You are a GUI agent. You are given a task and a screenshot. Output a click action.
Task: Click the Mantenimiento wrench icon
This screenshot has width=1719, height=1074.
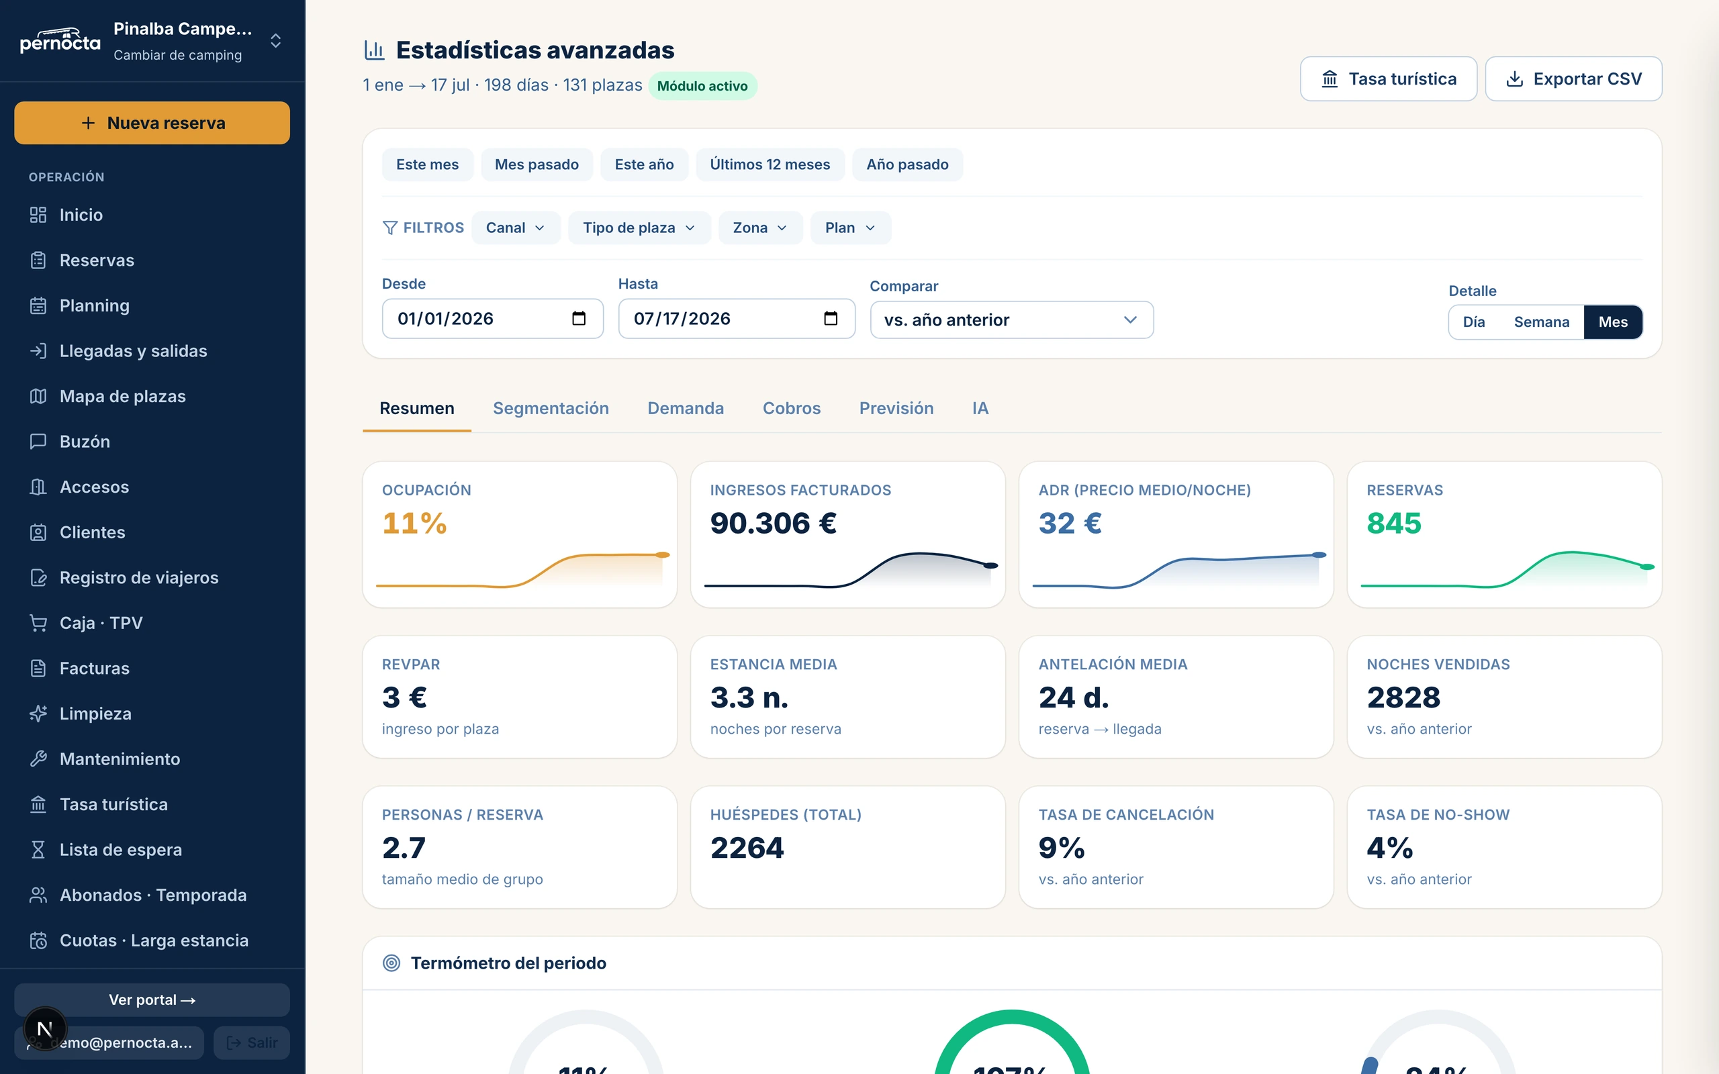(38, 759)
